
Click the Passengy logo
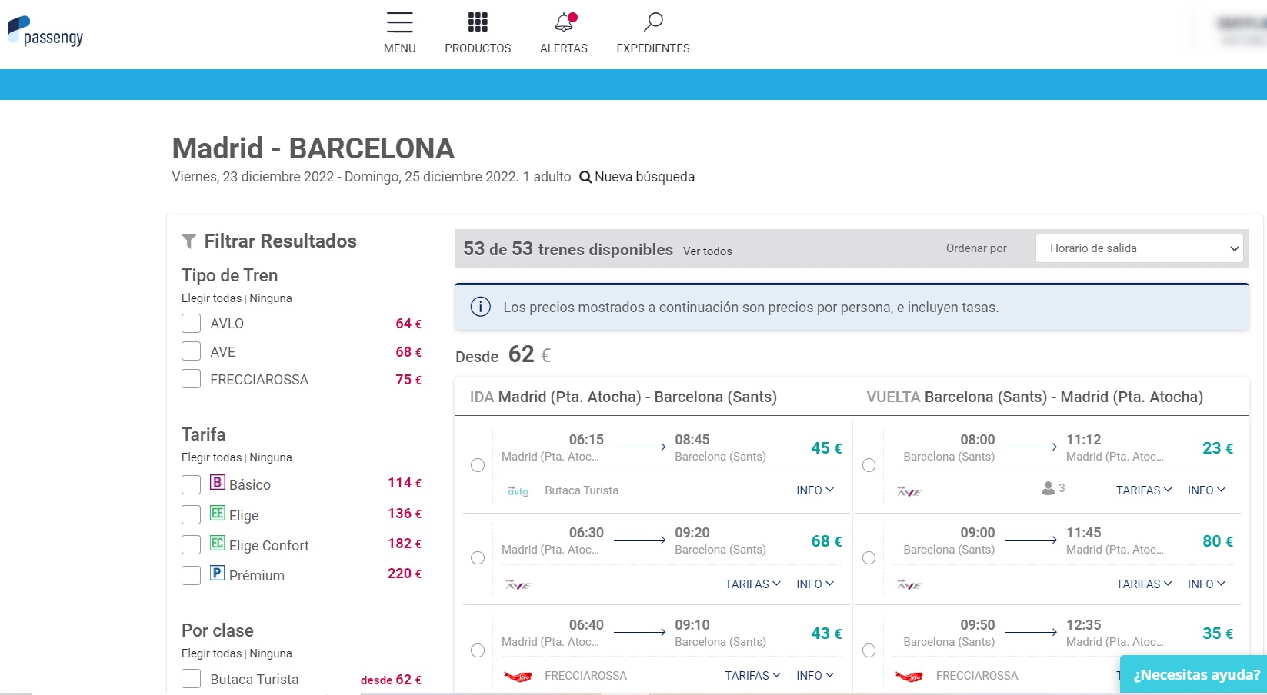point(45,32)
